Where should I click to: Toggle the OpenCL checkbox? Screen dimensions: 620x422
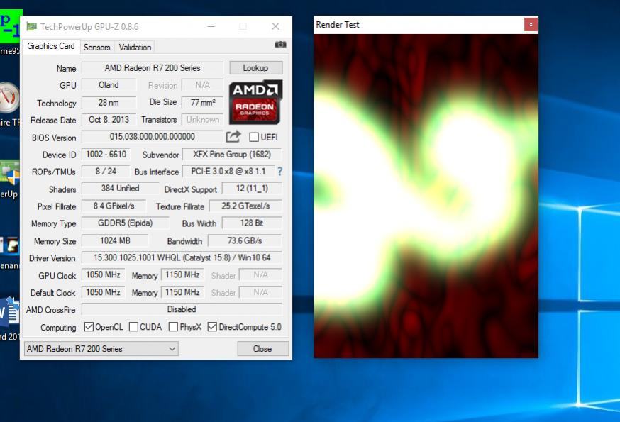89,327
